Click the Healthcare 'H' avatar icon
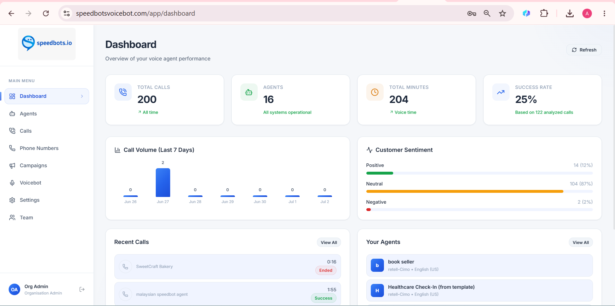 coord(377,291)
